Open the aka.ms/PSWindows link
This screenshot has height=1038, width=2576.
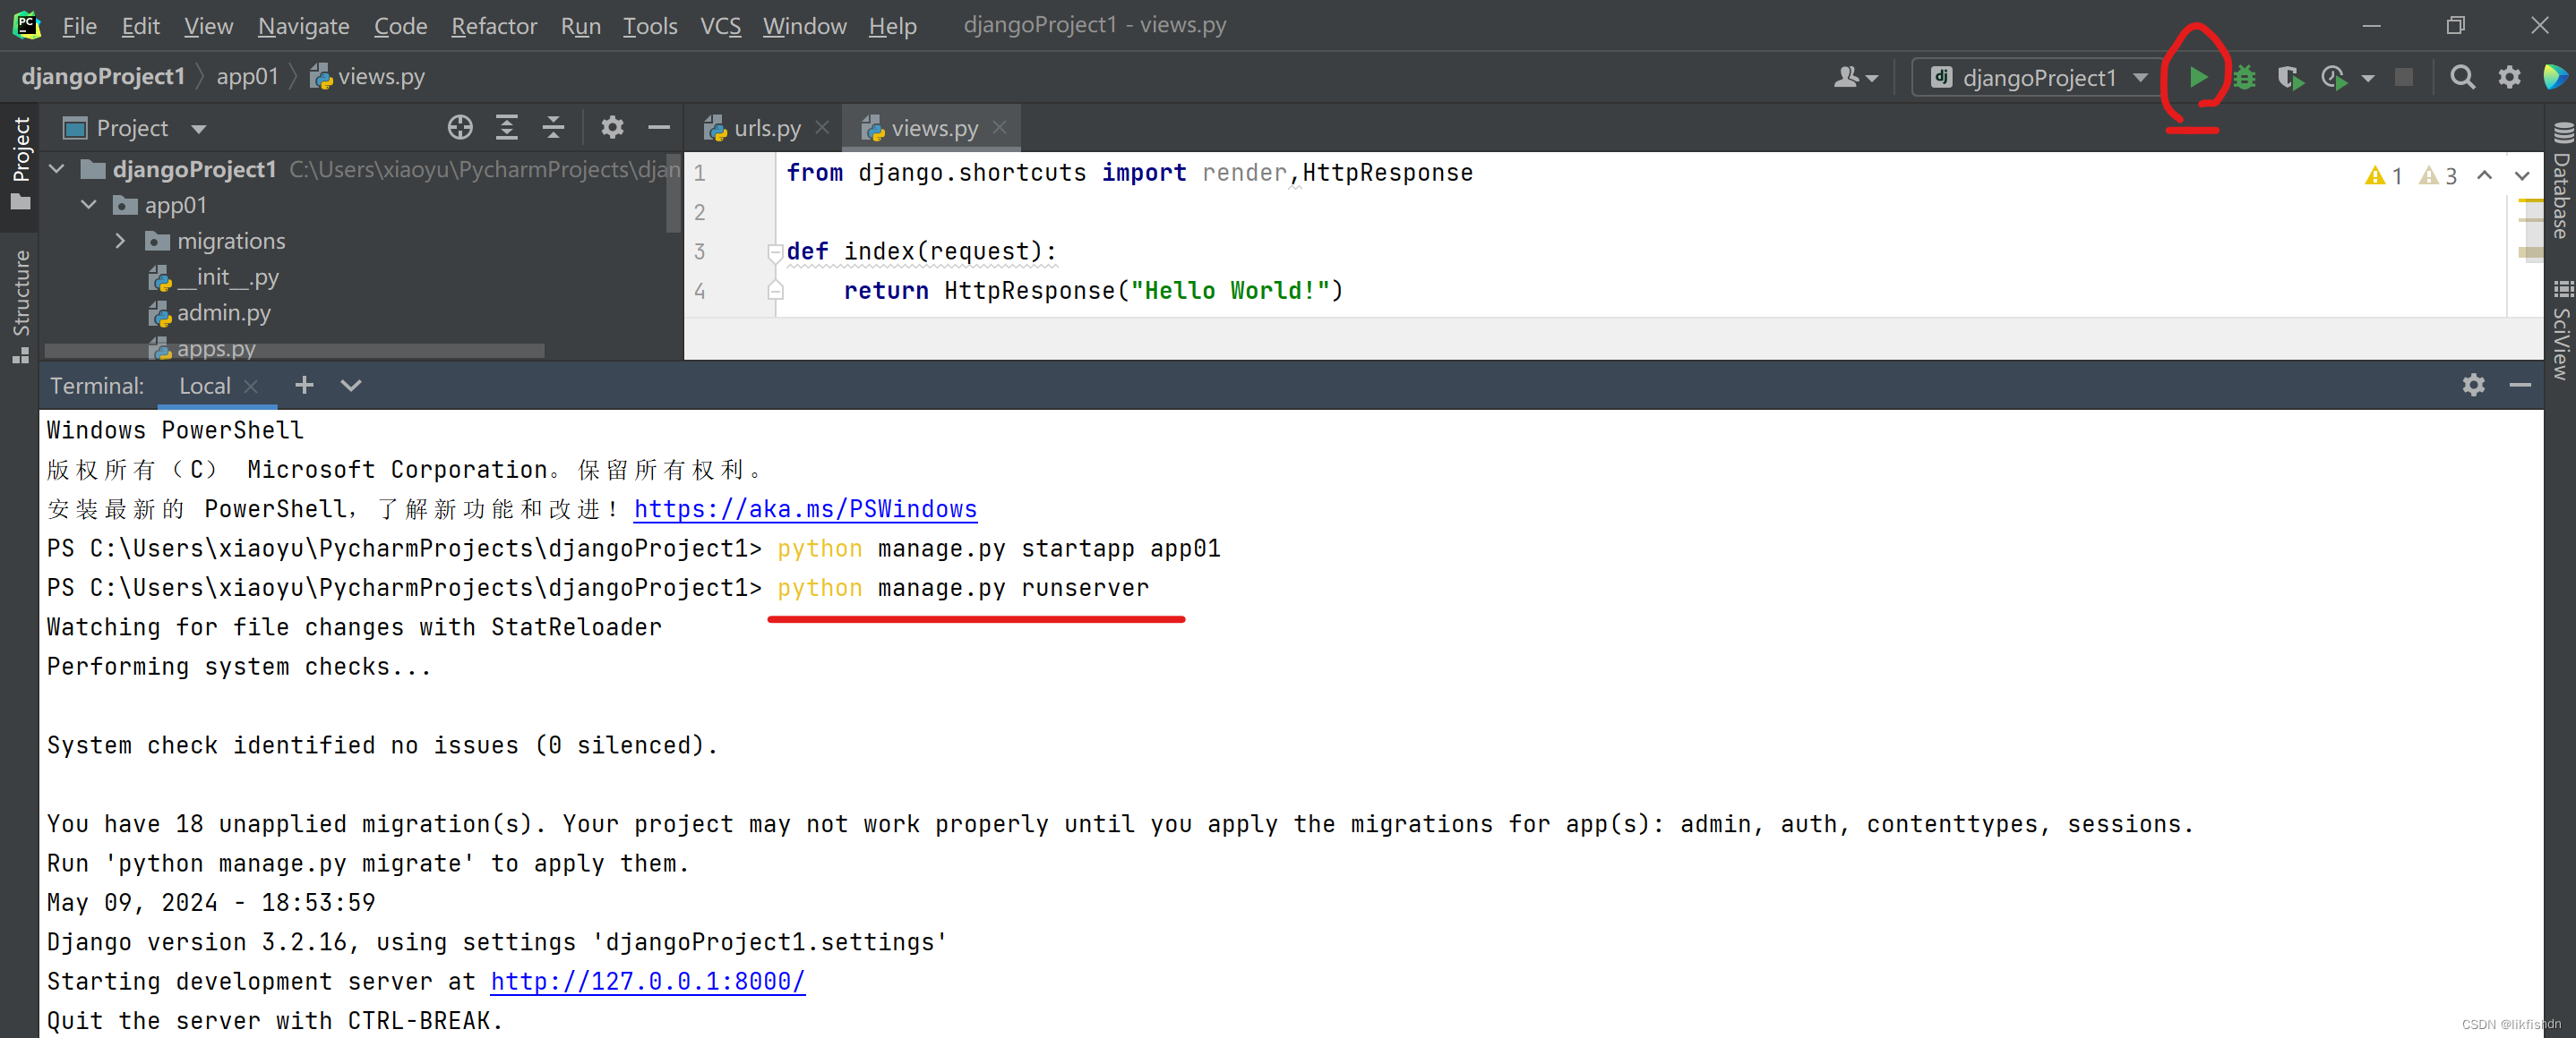pos(805,508)
